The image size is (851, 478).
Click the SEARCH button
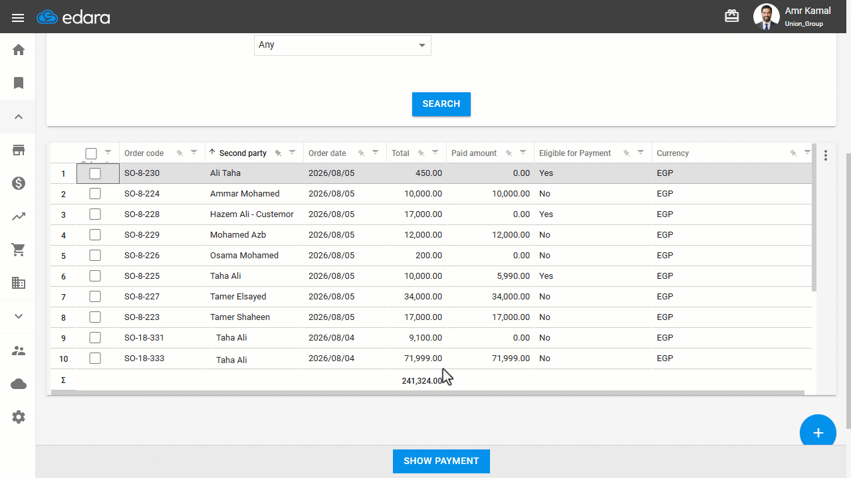(x=441, y=104)
